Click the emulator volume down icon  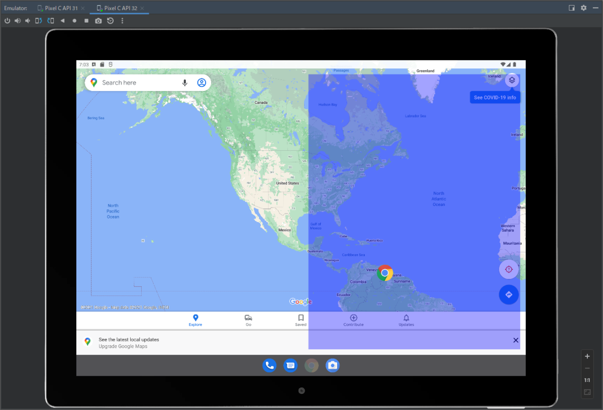point(28,21)
